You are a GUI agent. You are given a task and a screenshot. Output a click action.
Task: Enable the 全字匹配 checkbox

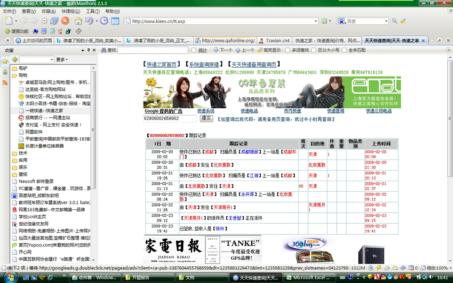pos(345,50)
